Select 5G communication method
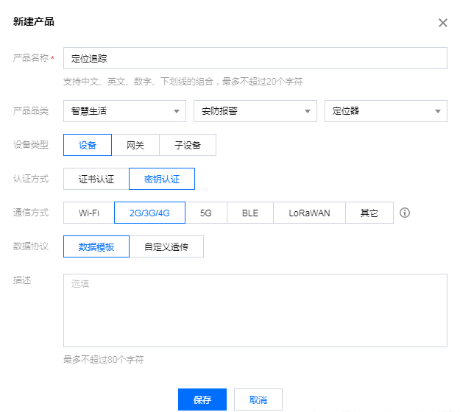This screenshot has height=412, width=460. click(x=206, y=213)
